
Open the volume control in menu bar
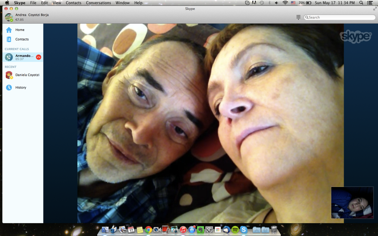pyautogui.click(x=277, y=3)
